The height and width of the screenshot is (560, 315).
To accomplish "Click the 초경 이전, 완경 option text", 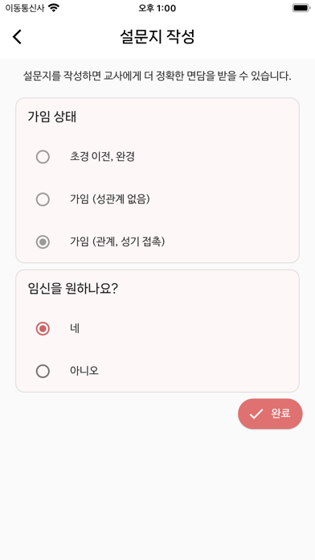I will (102, 157).
